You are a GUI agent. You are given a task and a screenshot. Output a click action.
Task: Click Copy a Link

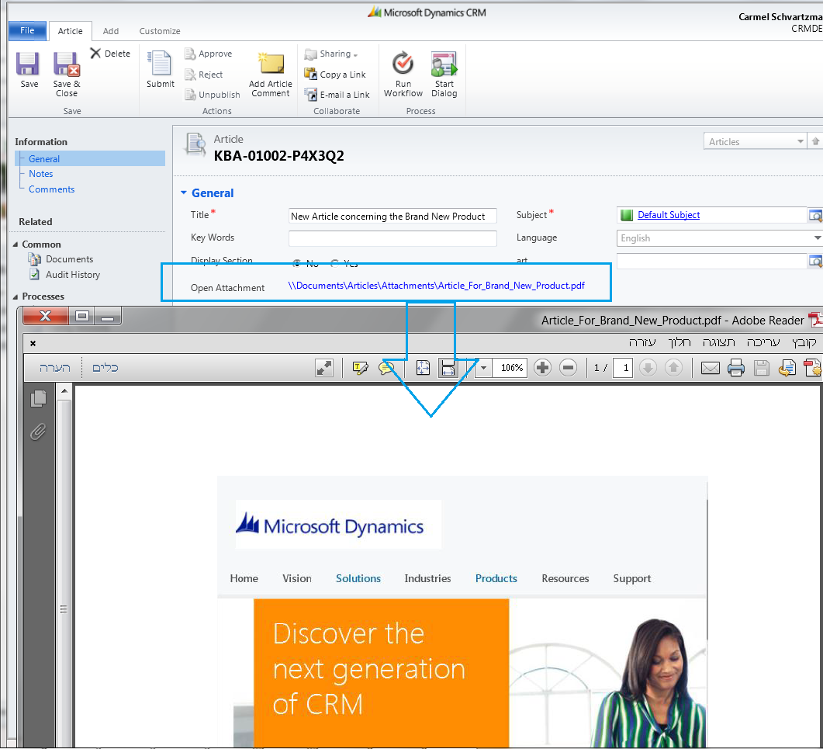[335, 75]
